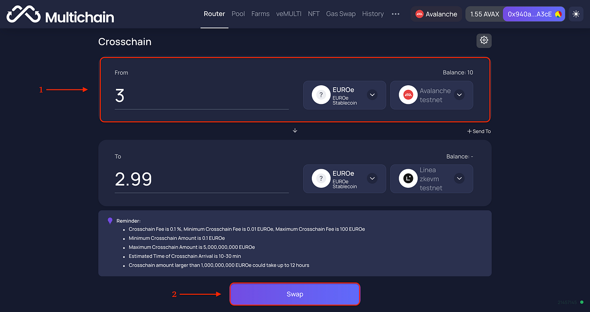Click the Crosschain Fee is 0.1 % reminder
The image size is (590, 312).
(247, 229)
